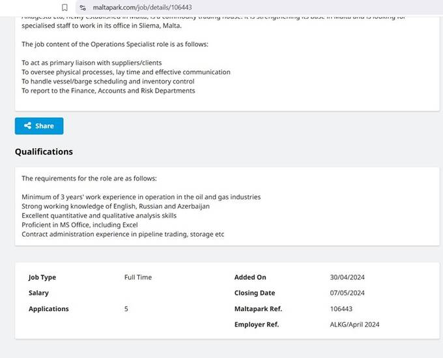This screenshot has width=443, height=358.
Task: Select the Full Time value text
Action: point(138,277)
